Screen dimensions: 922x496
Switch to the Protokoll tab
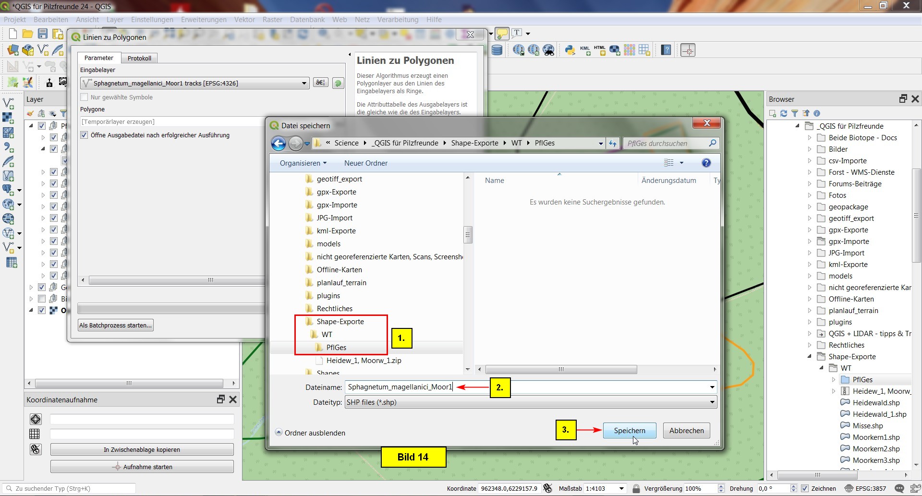[139, 58]
